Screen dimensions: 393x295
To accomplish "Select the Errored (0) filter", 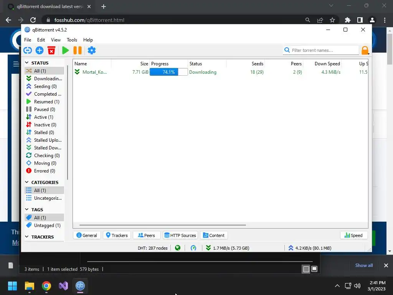I will 45,171.
